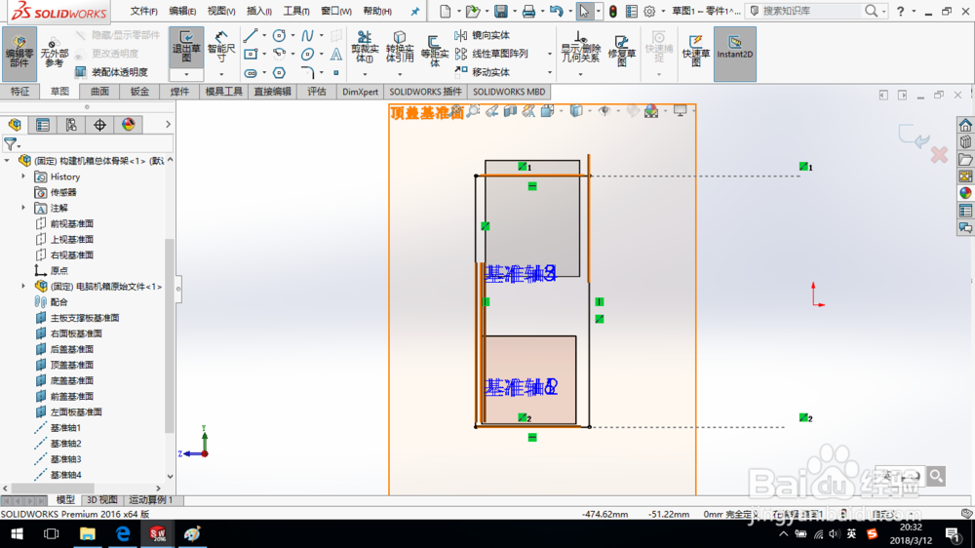The image size is (975, 548).
Task: Open File Explorer from the Windows taskbar
Action: coord(87,533)
